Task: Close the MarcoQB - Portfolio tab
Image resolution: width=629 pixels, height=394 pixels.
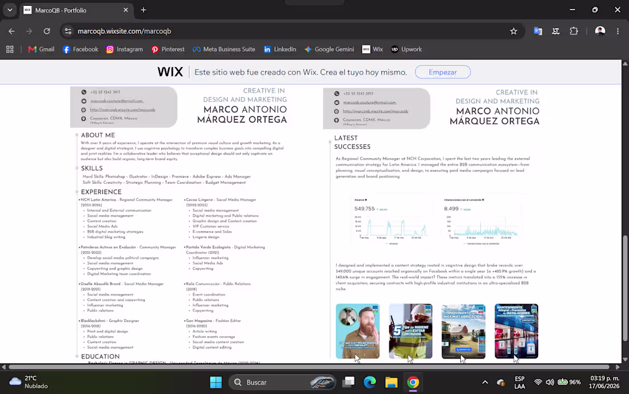Action: [126, 10]
